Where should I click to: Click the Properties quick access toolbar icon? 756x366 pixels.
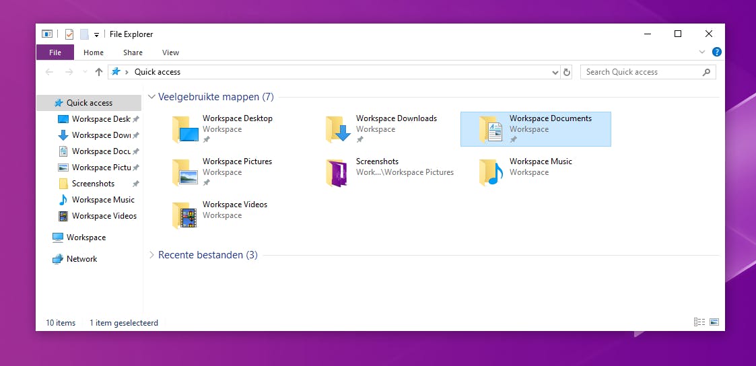tap(69, 34)
